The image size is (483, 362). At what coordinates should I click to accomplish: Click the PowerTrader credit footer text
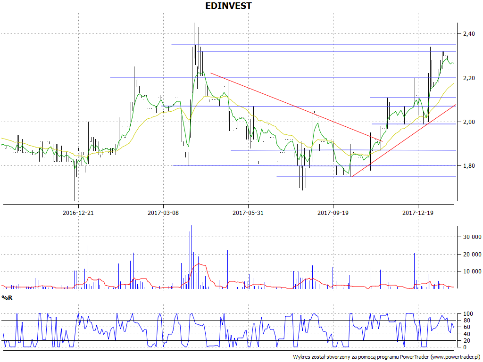[387, 357]
